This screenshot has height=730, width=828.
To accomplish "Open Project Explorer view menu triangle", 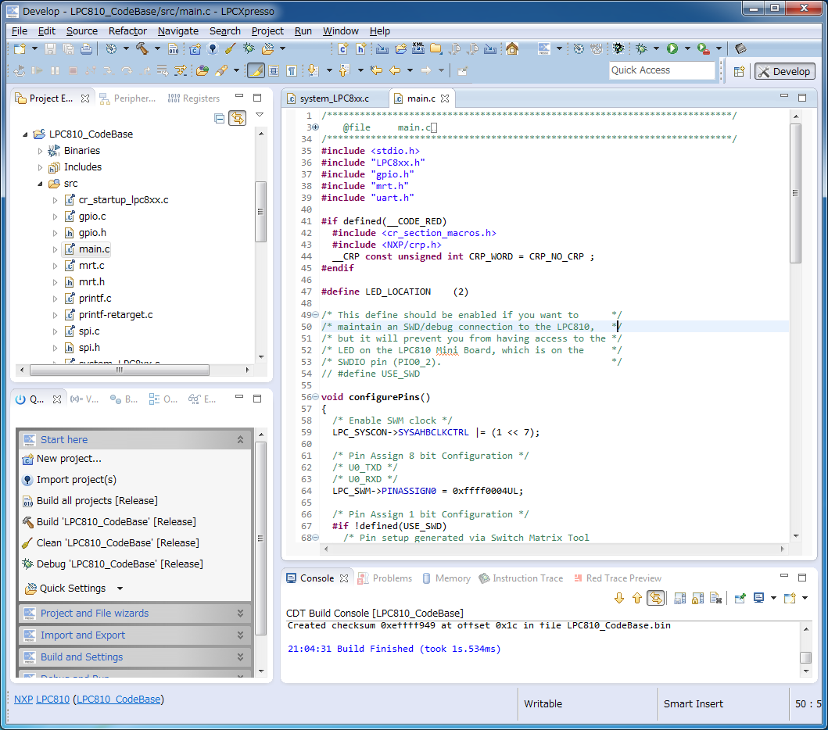I will pos(260,115).
